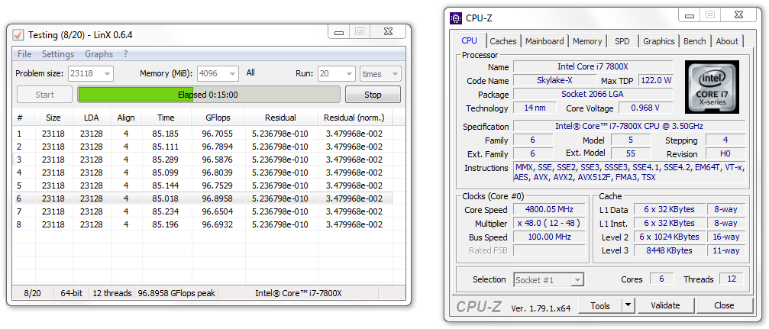Switch to the Mainboard tab
The image size is (769, 329).
tap(544, 41)
